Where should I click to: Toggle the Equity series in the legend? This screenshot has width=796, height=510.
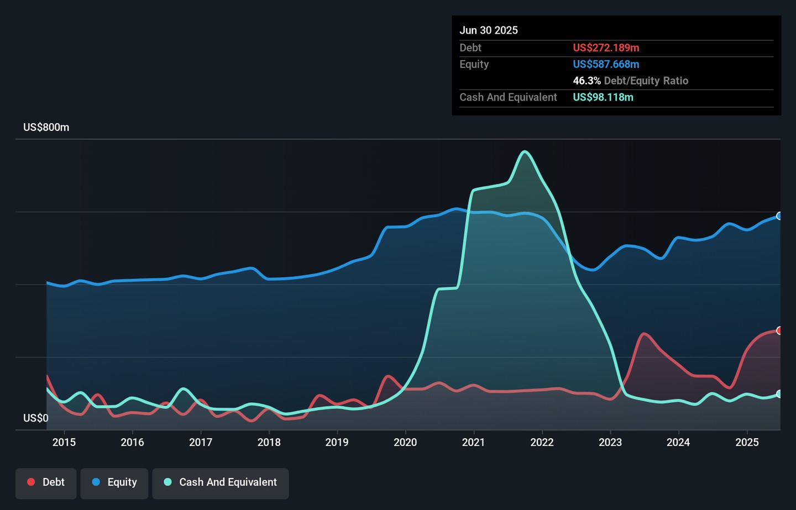point(114,482)
